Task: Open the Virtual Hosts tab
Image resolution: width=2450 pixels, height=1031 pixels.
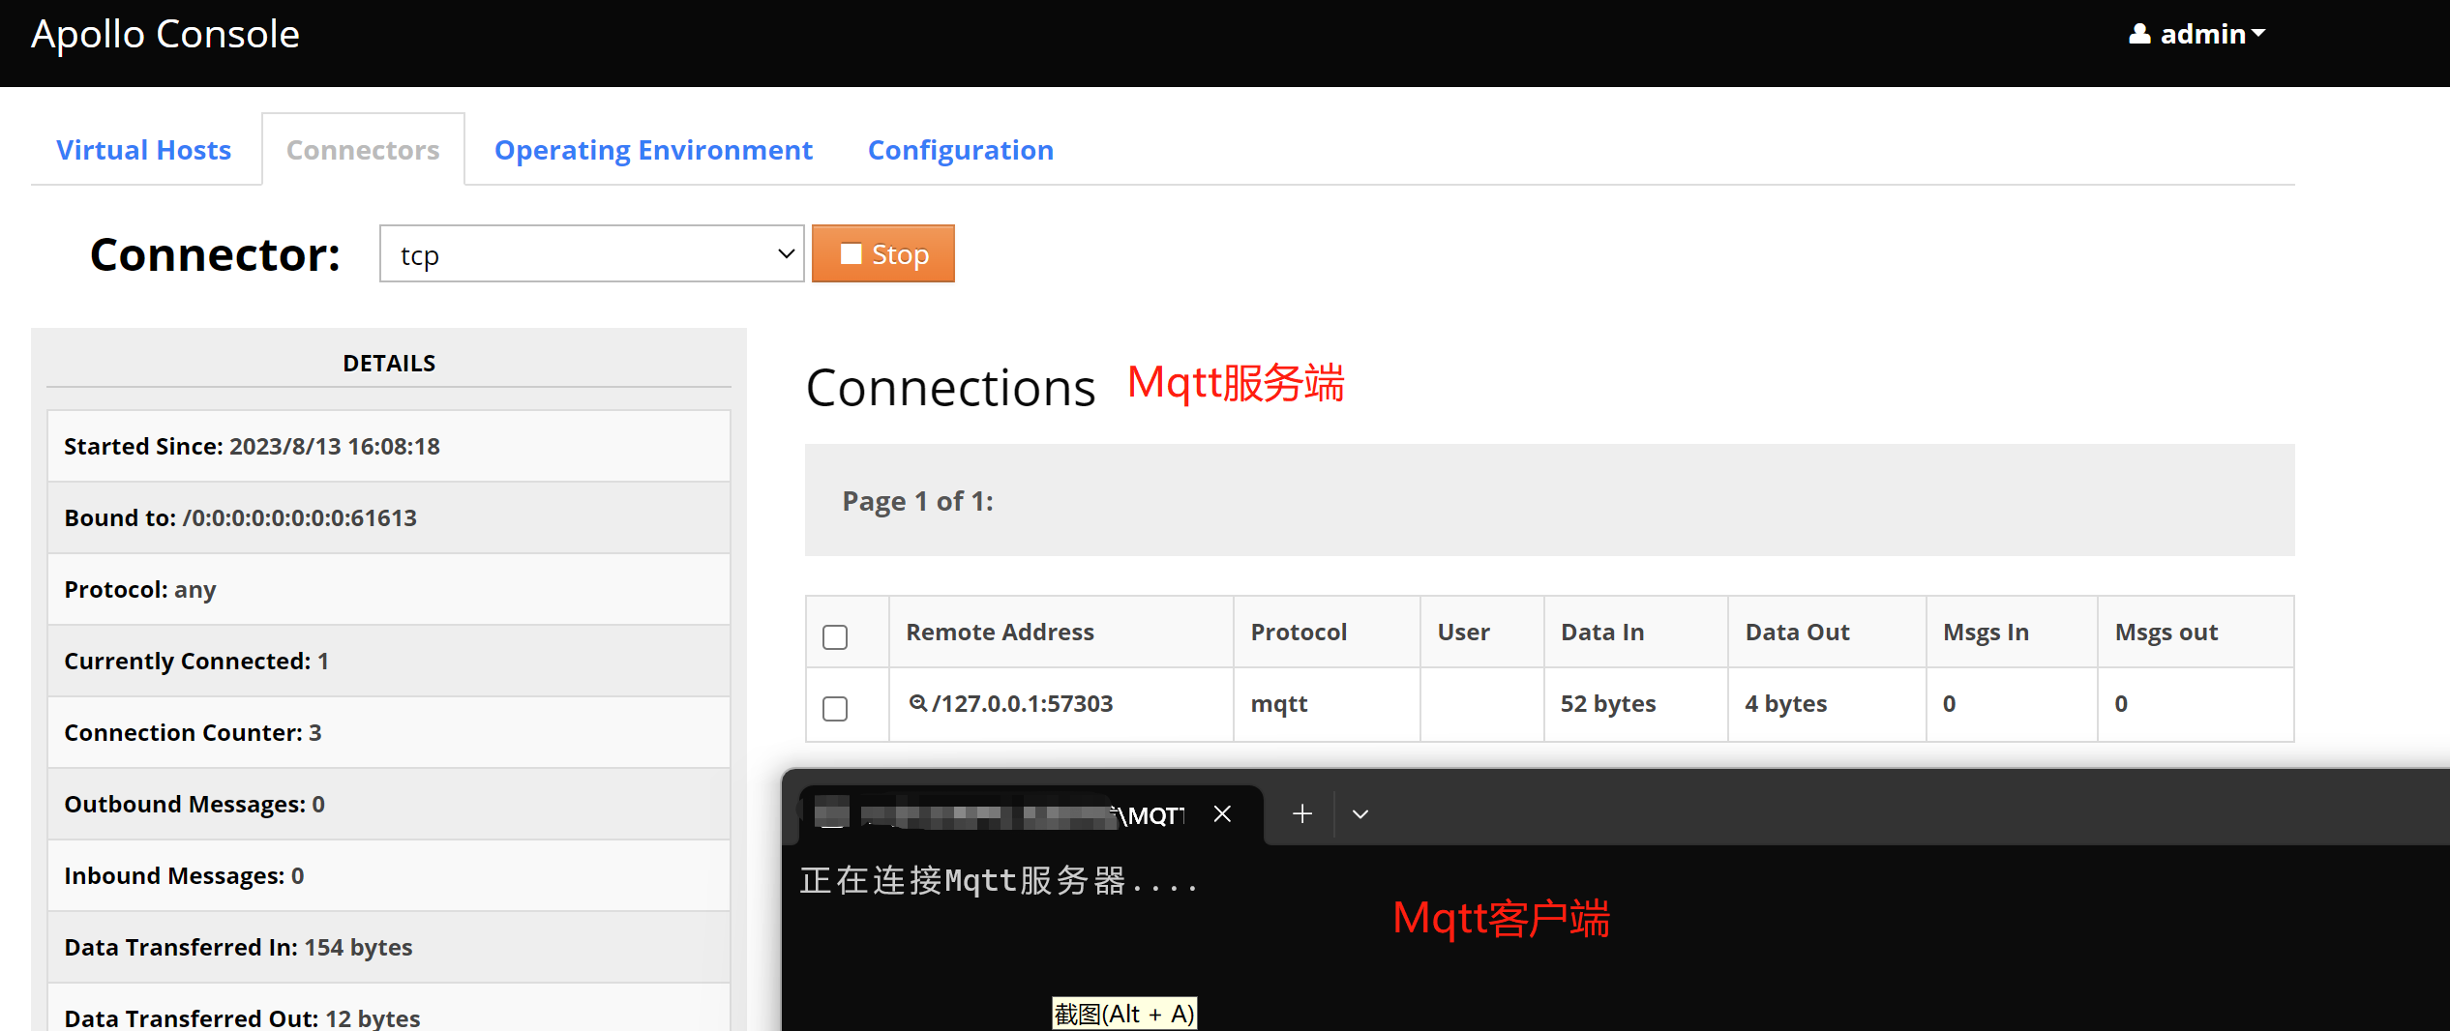Action: point(143,150)
